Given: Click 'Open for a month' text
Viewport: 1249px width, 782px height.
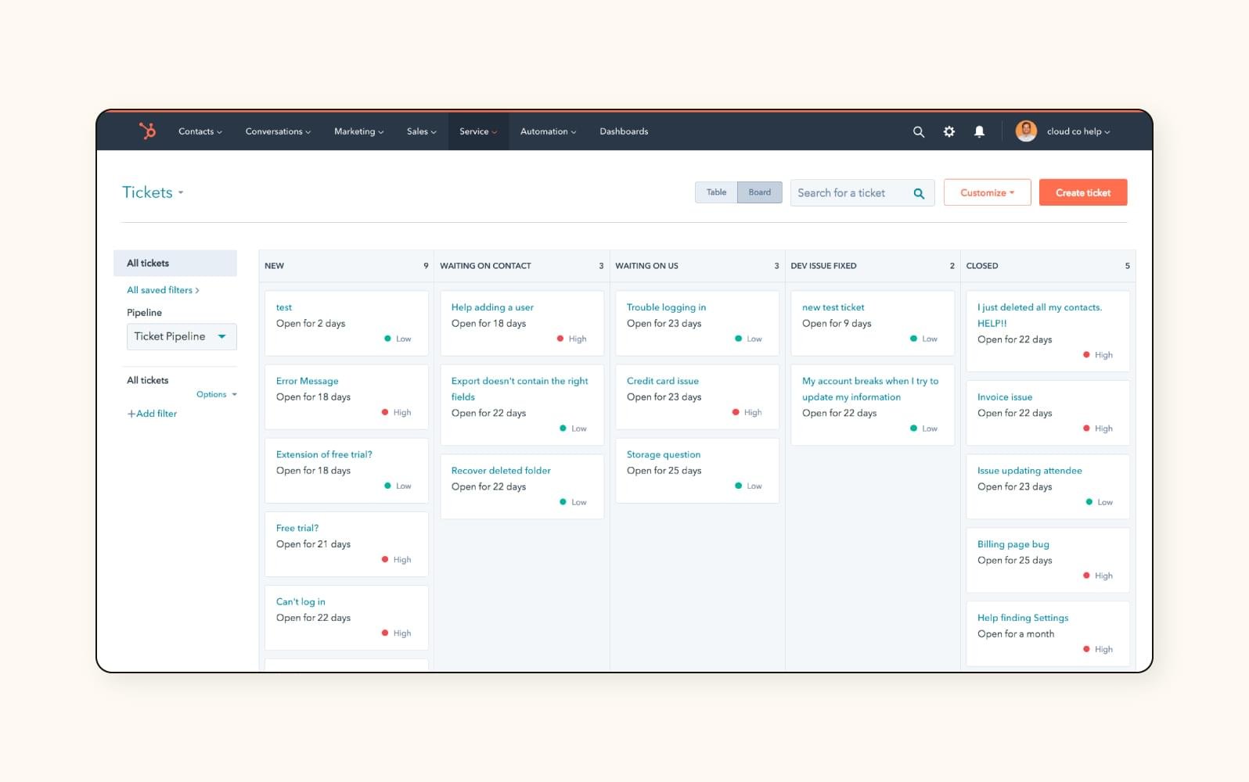Looking at the screenshot, I should pyautogui.click(x=1016, y=633).
